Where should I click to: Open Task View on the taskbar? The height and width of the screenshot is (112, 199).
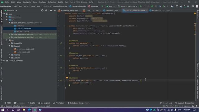(x=18, y=110)
